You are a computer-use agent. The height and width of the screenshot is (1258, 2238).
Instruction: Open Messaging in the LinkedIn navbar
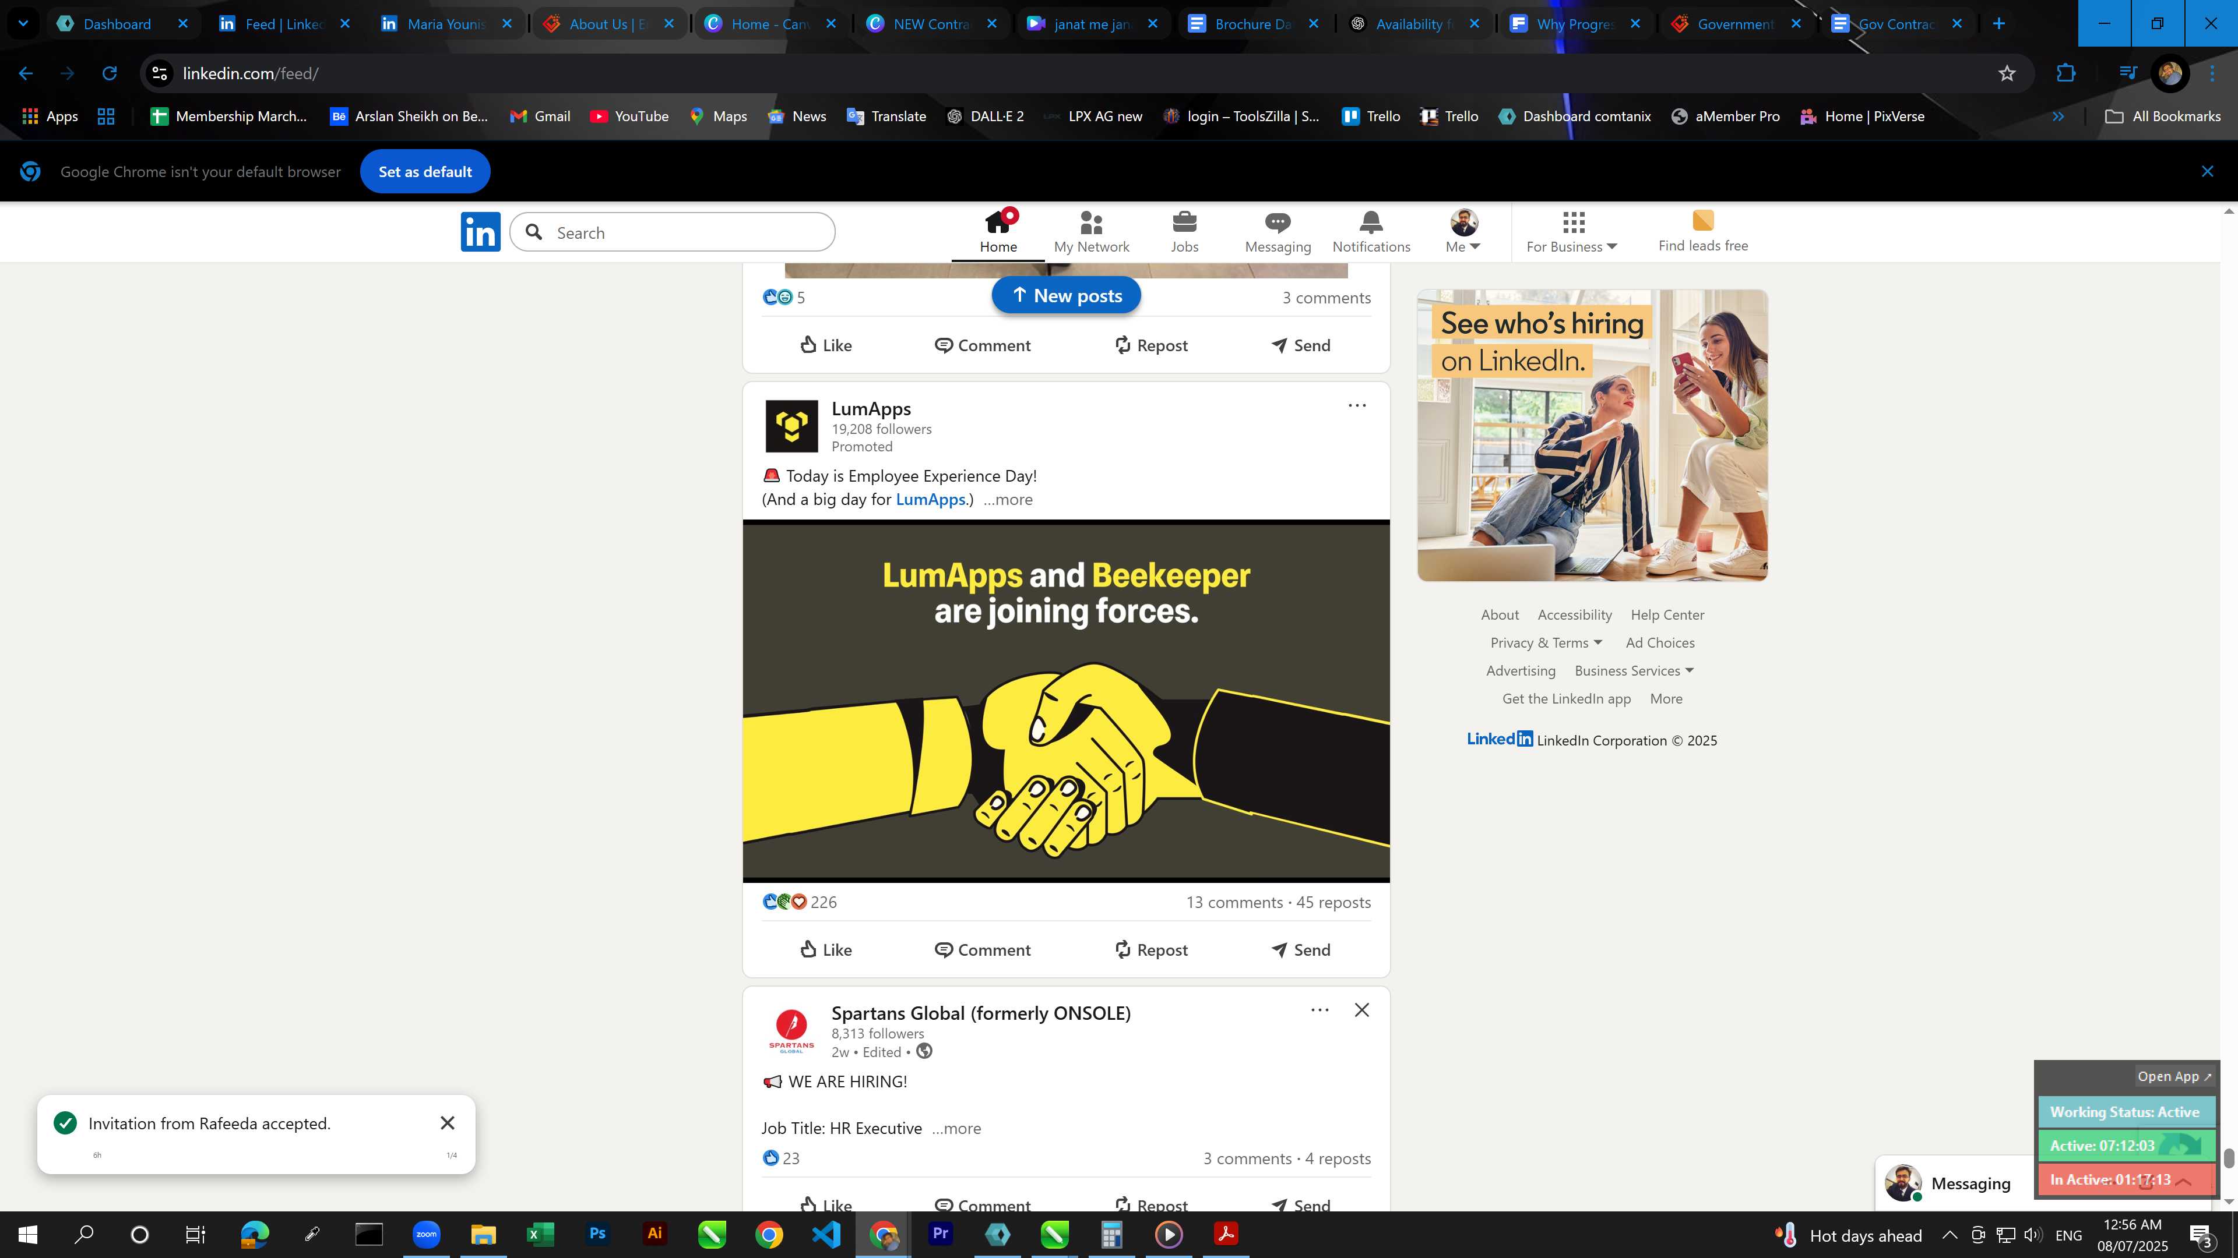[1277, 232]
